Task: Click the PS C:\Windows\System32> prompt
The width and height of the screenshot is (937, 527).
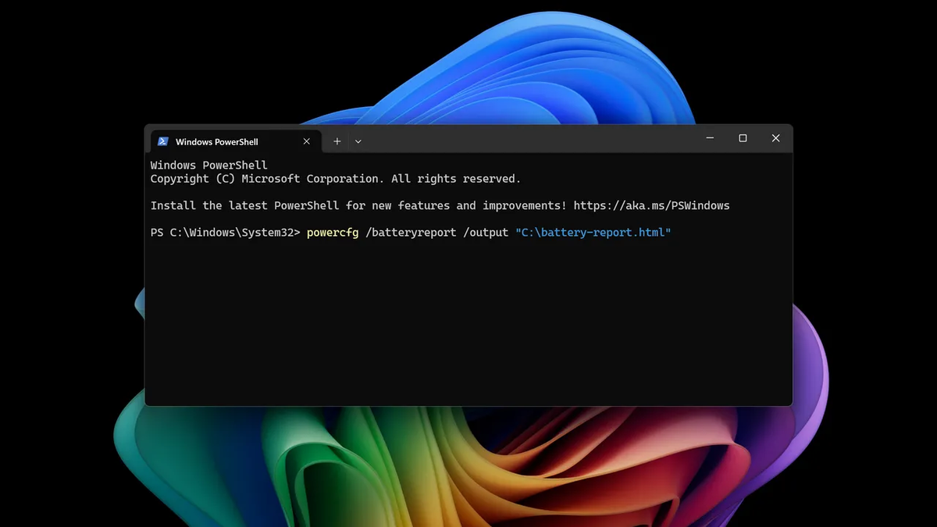Action: [226, 233]
